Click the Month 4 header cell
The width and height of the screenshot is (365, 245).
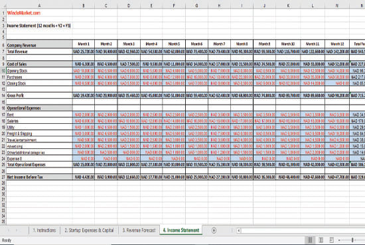(151, 44)
